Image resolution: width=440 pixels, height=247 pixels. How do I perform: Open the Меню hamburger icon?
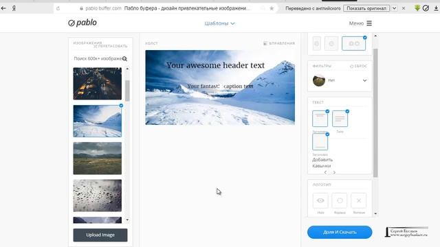pyautogui.click(x=369, y=23)
